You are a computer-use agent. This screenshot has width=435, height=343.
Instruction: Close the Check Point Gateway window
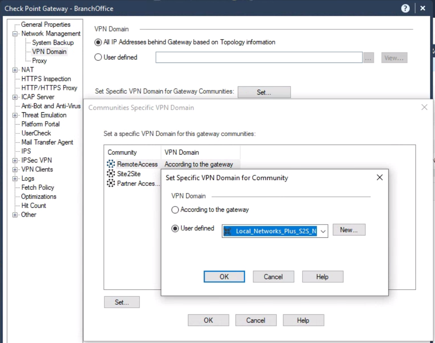[423, 8]
